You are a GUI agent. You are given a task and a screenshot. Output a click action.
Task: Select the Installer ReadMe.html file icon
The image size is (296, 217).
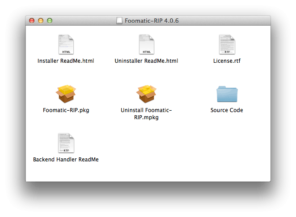[x=66, y=44]
